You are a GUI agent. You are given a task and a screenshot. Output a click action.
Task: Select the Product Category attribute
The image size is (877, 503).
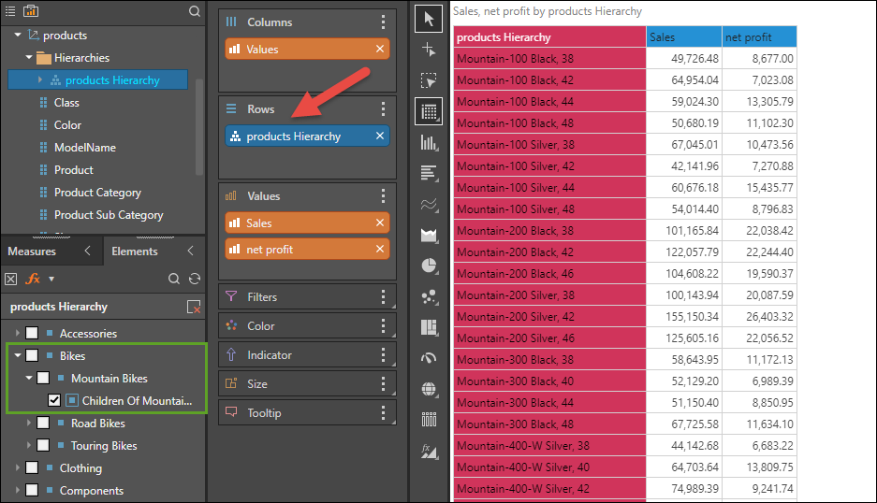97,193
